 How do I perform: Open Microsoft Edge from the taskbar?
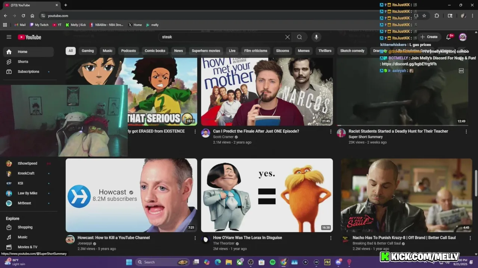click(218, 262)
